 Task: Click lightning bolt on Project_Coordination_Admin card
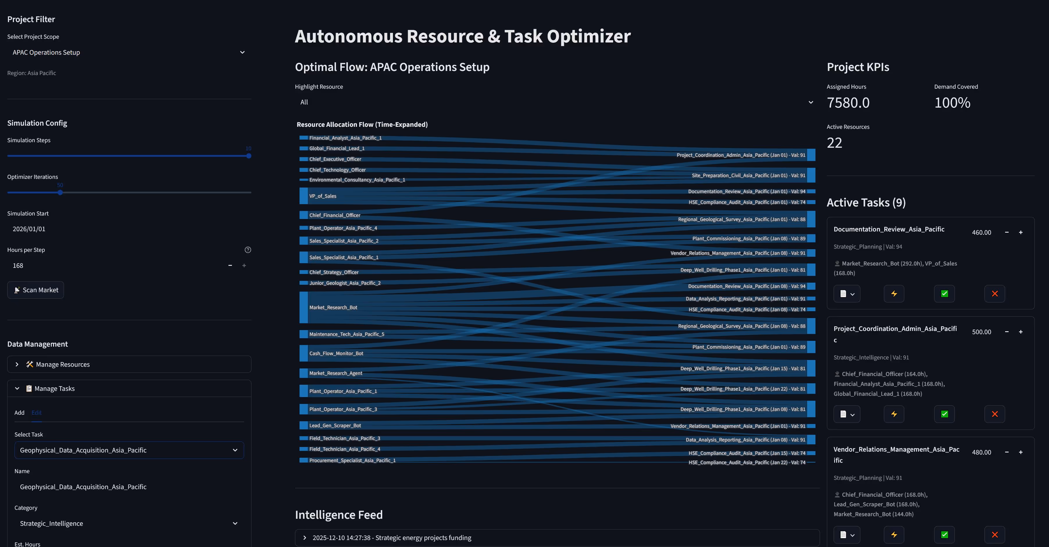click(x=894, y=414)
